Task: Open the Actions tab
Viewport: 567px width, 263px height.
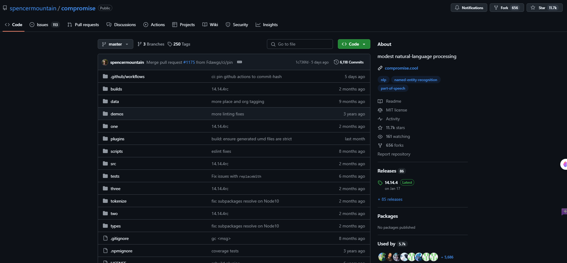Action: 154,25
